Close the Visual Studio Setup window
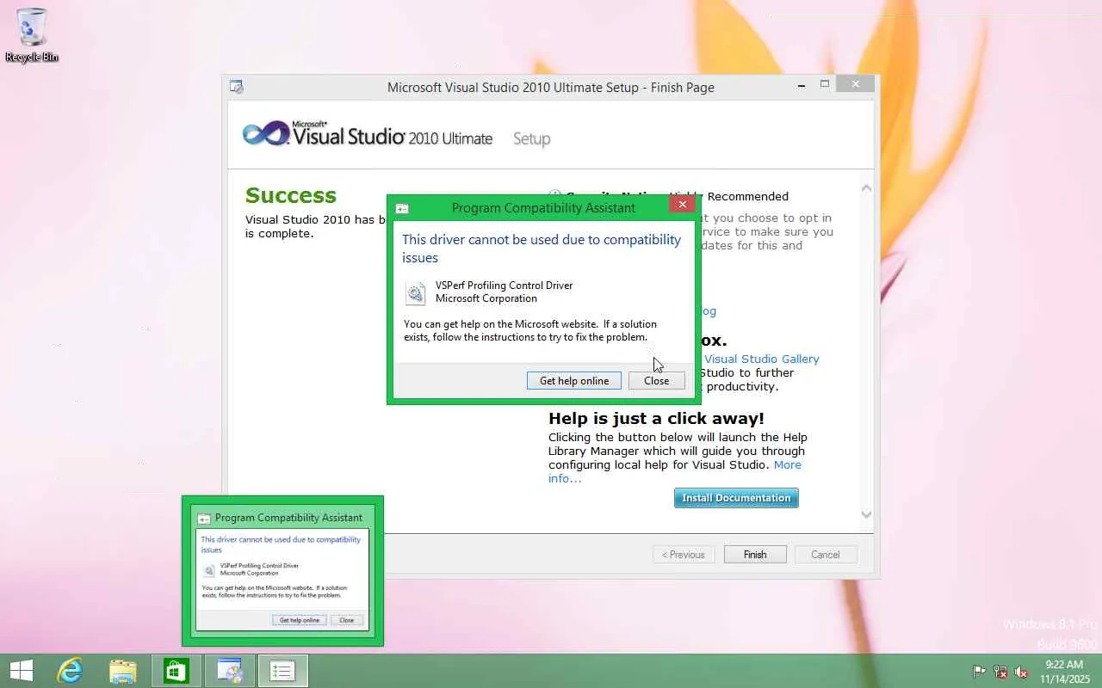 pos(855,84)
